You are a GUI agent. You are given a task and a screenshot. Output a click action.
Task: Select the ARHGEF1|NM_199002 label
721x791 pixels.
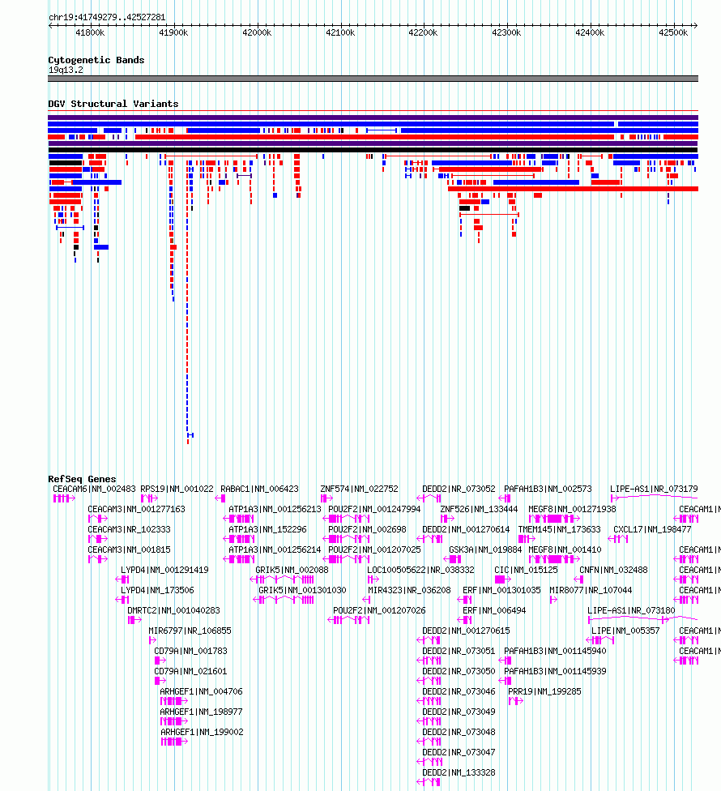[203, 732]
